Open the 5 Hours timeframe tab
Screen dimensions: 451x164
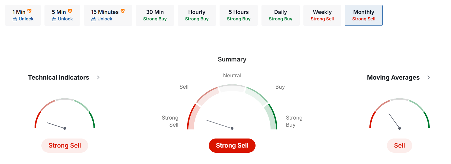(239, 15)
